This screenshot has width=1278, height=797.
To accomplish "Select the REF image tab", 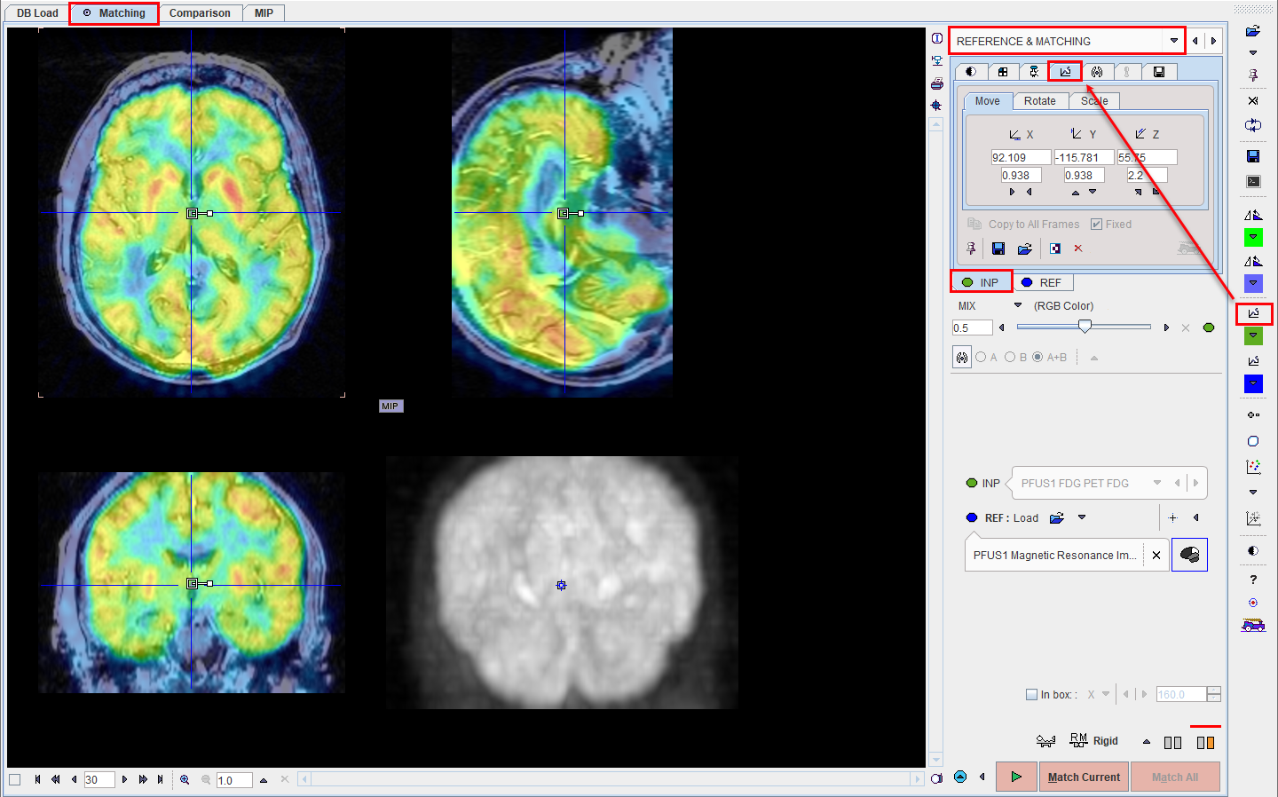I will (1043, 282).
